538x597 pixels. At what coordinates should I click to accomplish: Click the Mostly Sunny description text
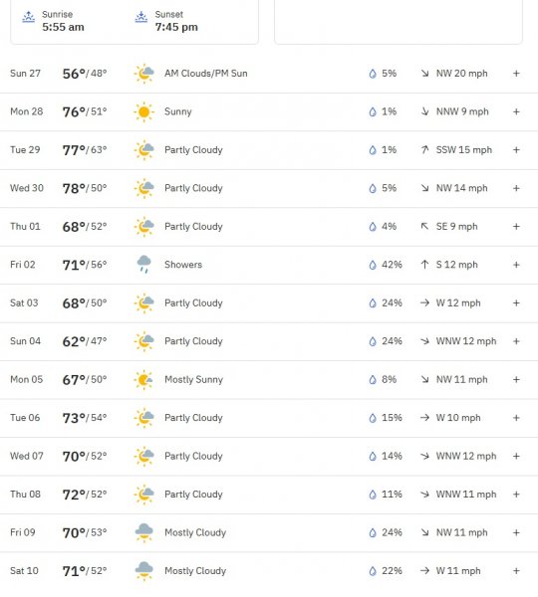[193, 380]
